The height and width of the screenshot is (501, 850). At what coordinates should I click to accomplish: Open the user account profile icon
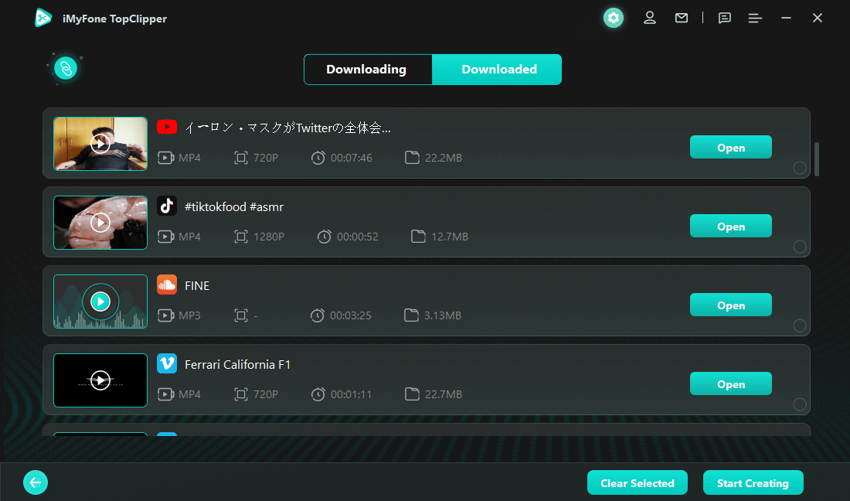(650, 18)
